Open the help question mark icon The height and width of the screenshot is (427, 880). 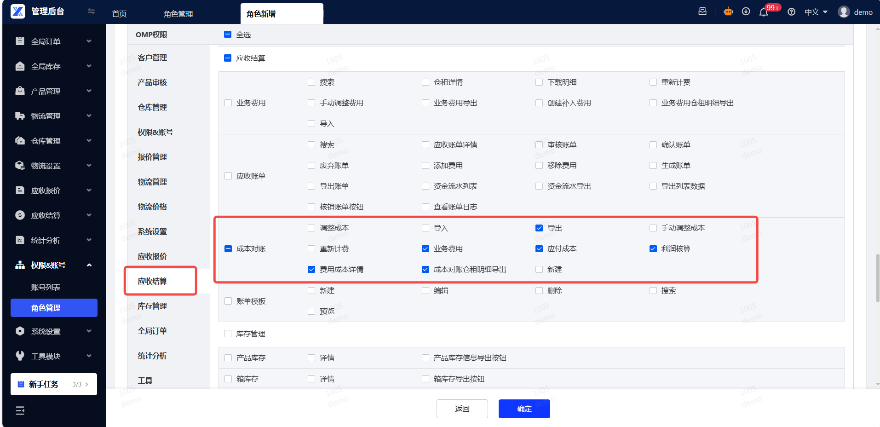(x=791, y=12)
